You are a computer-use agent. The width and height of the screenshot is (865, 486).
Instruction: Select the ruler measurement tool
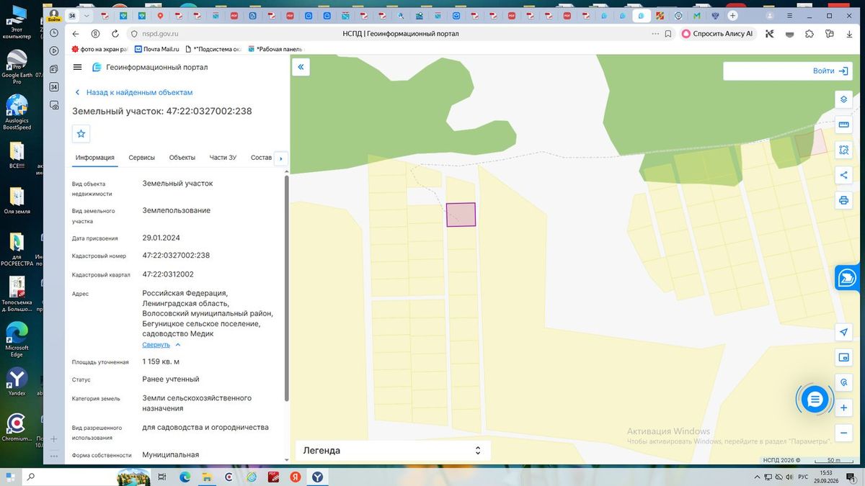click(843, 125)
